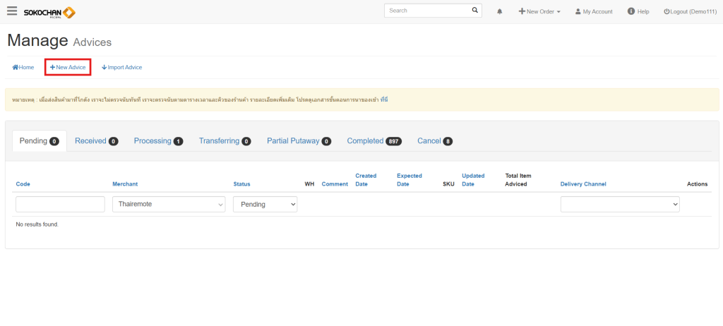
Task: Click the Import Advice link
Action: (x=122, y=67)
